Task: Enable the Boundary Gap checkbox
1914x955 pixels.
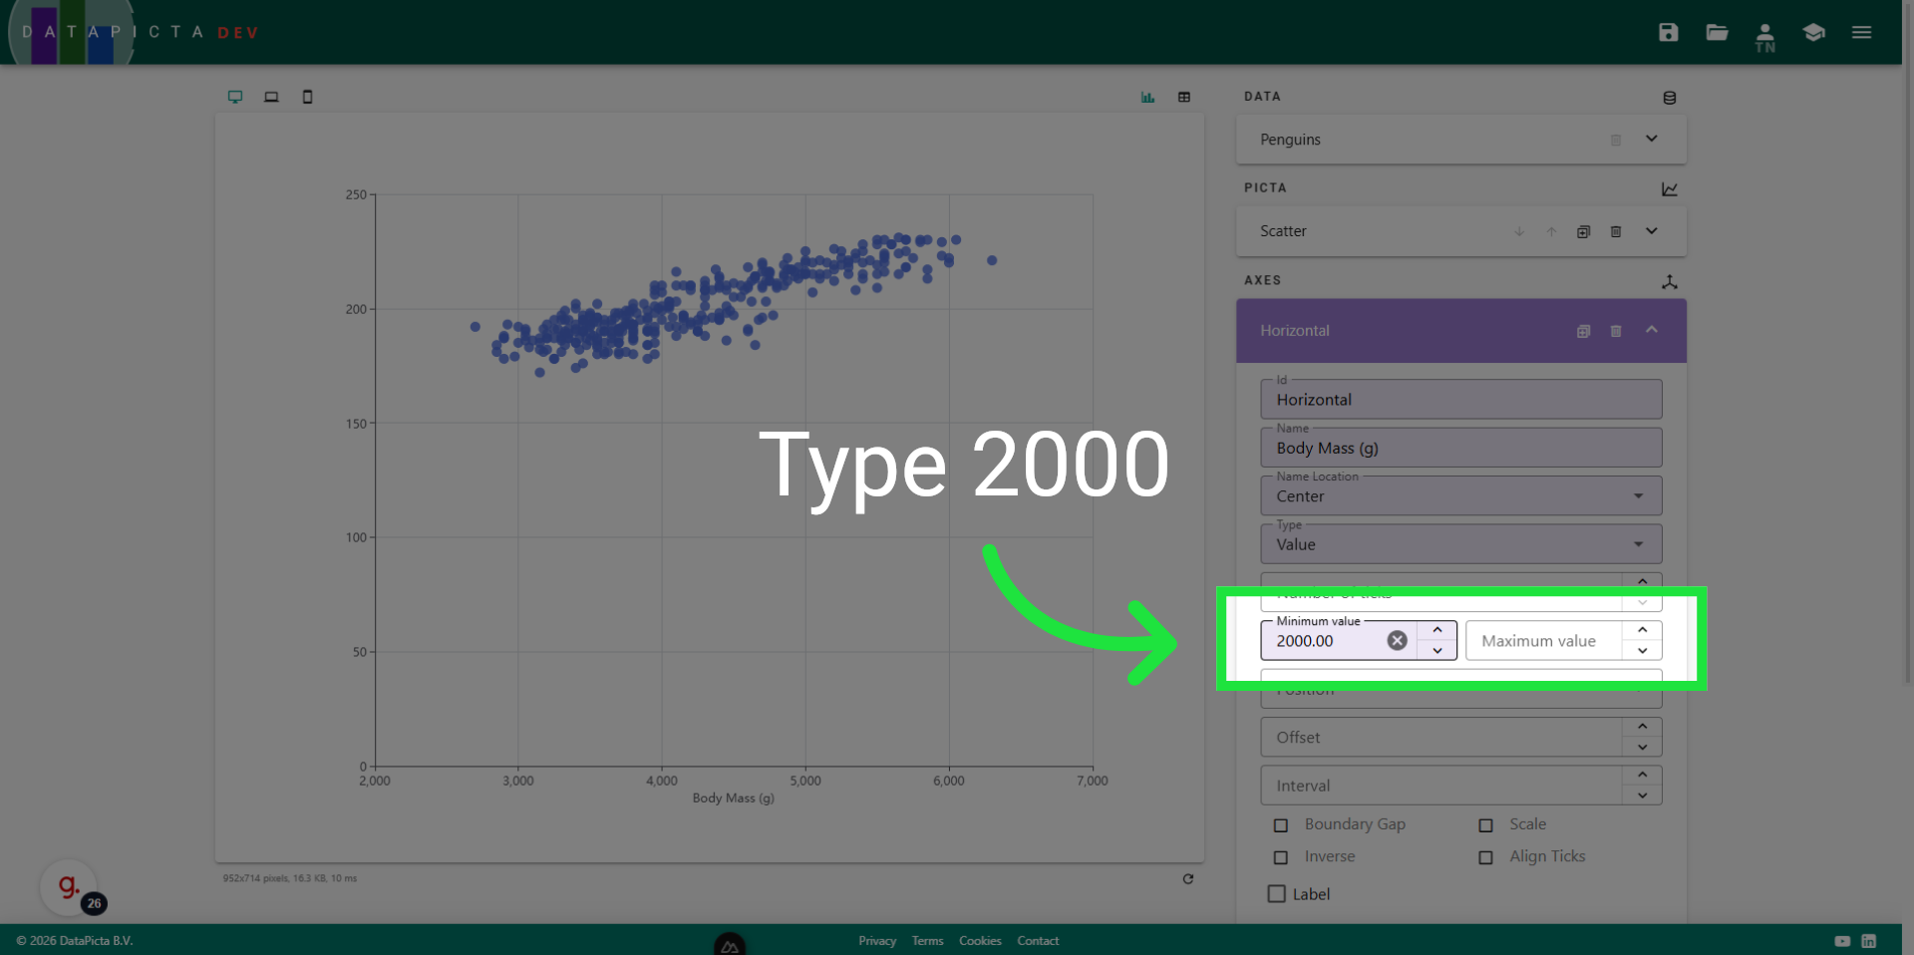Action: (x=1281, y=824)
